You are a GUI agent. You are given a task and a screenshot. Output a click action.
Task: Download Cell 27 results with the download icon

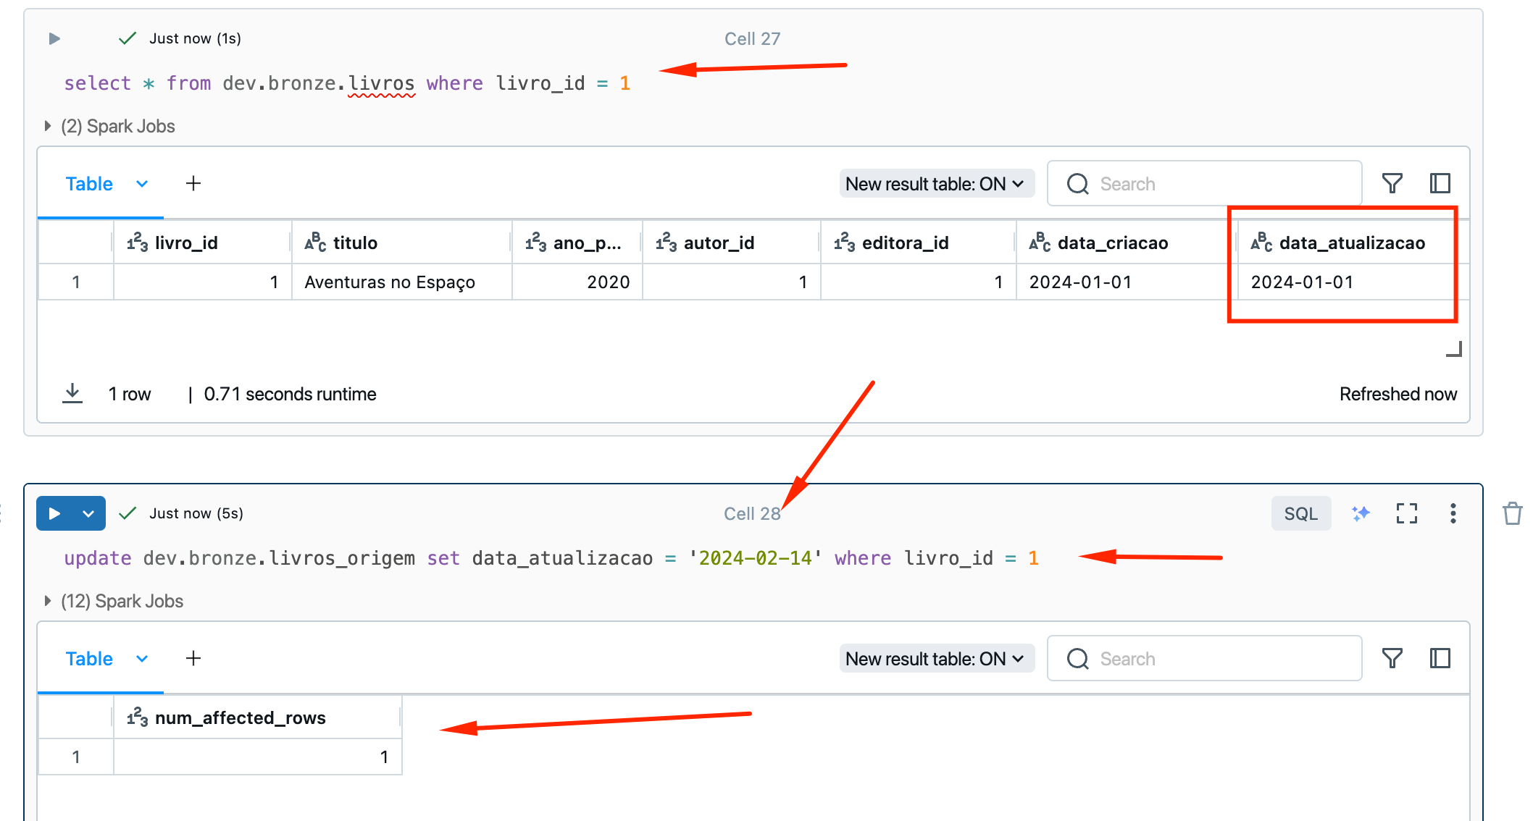[72, 393]
